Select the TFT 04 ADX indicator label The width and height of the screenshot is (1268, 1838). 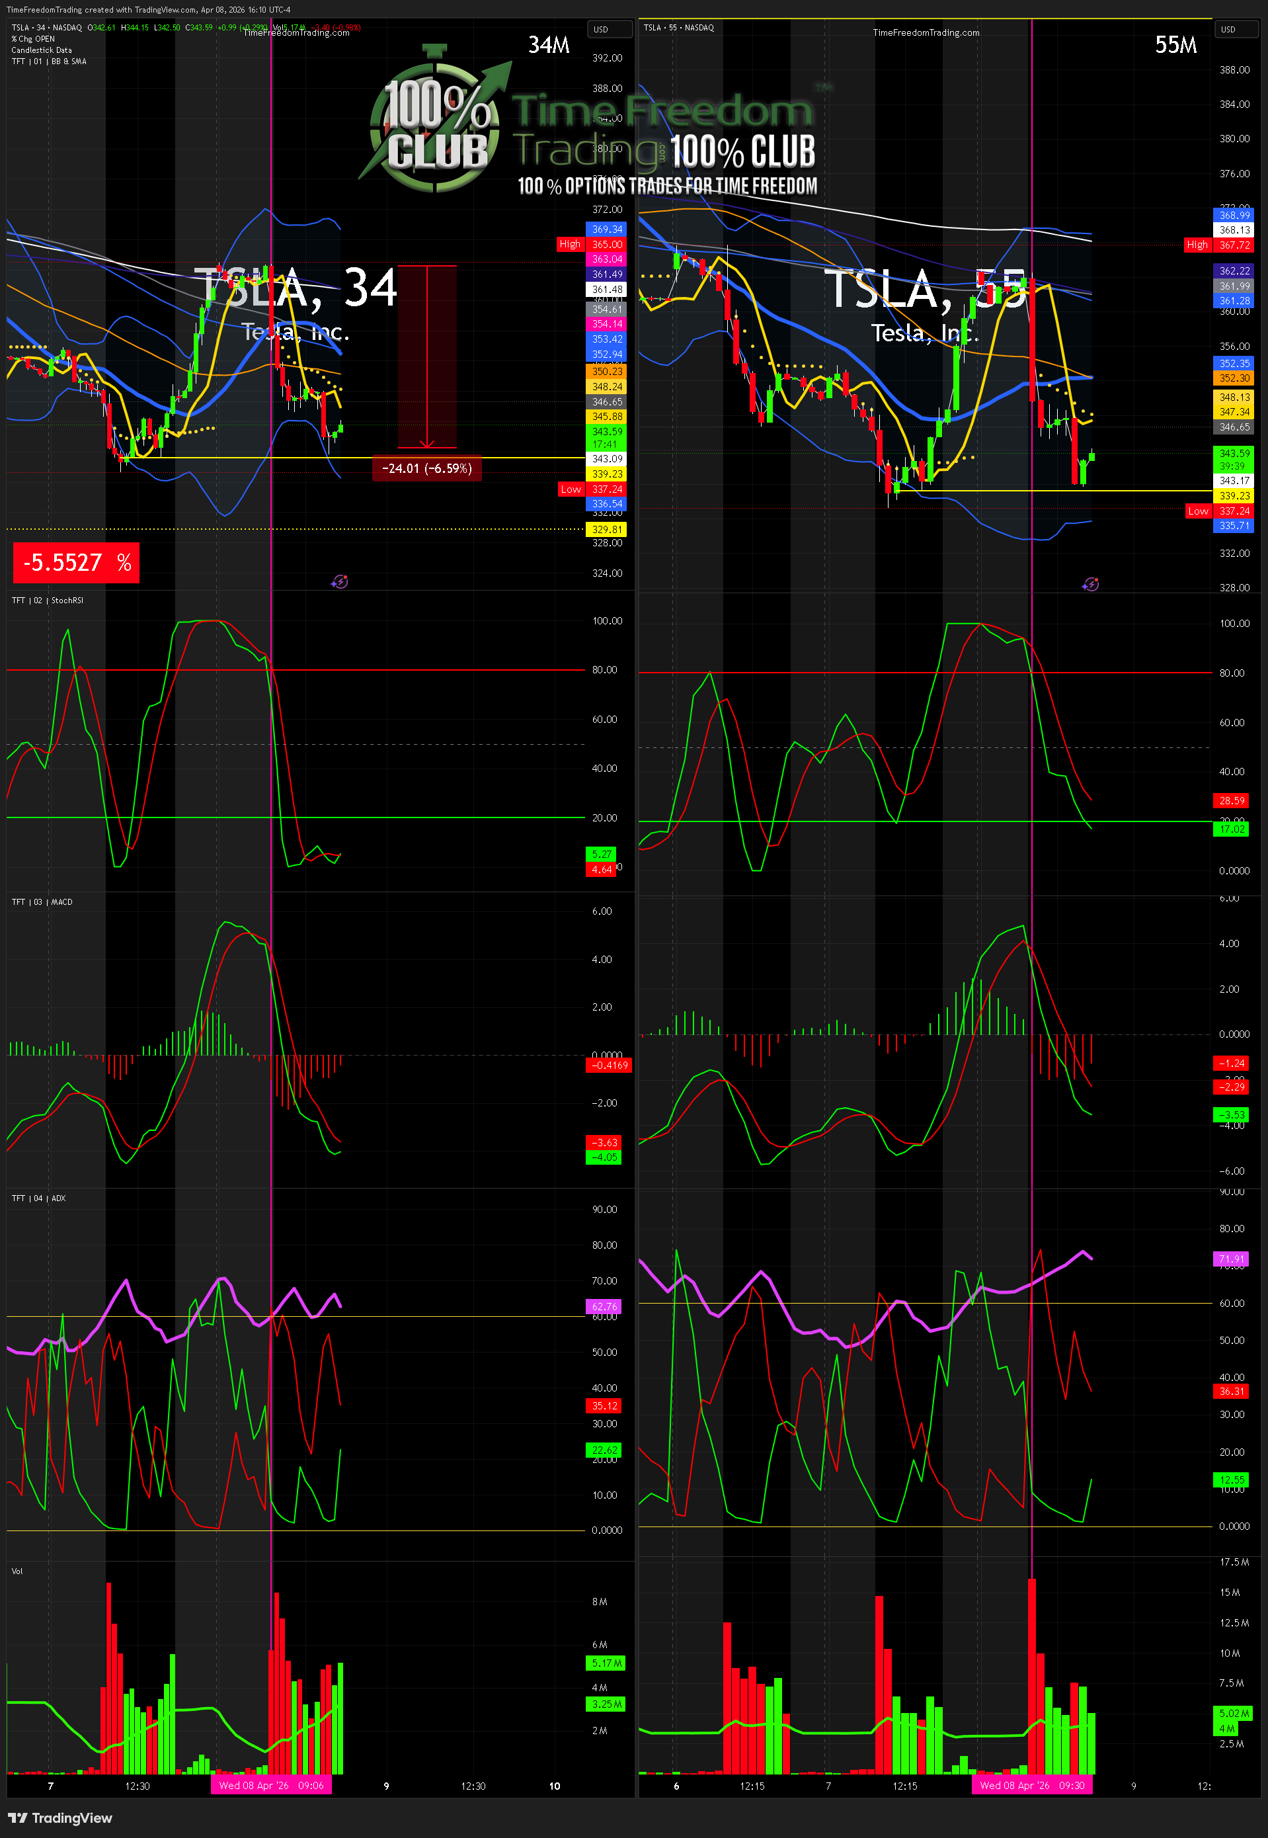38,1198
